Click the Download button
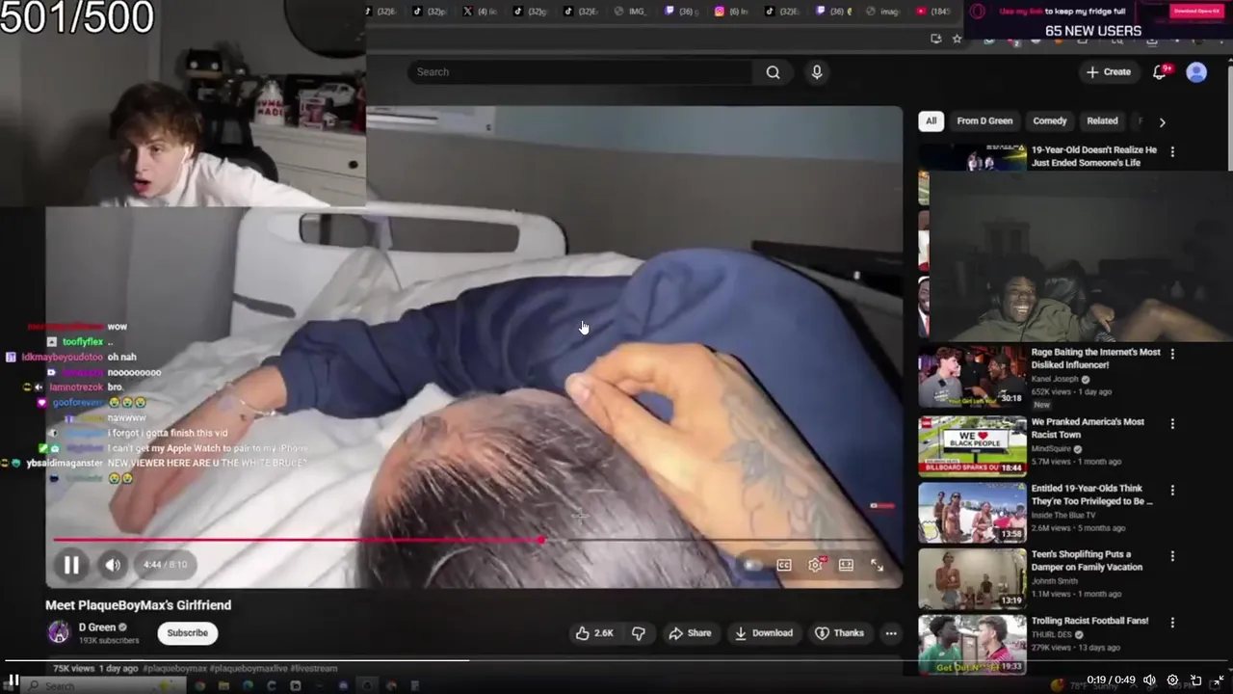The image size is (1233, 694). (764, 633)
